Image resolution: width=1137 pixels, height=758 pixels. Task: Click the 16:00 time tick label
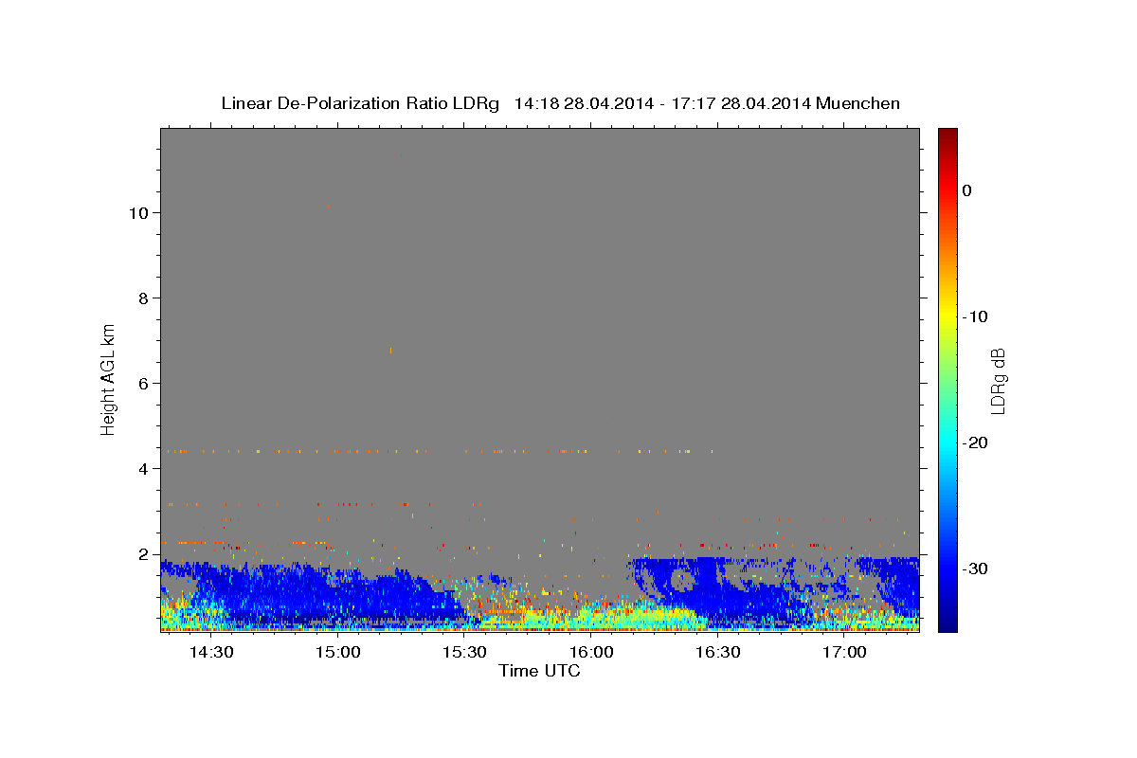coord(590,653)
